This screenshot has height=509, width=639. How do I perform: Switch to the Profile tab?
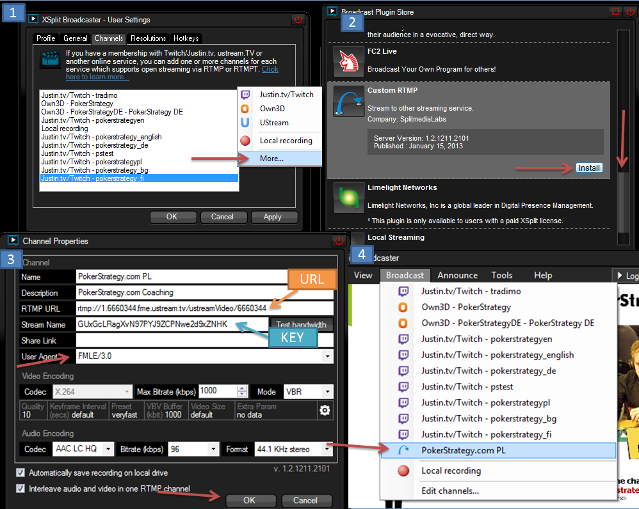click(45, 38)
